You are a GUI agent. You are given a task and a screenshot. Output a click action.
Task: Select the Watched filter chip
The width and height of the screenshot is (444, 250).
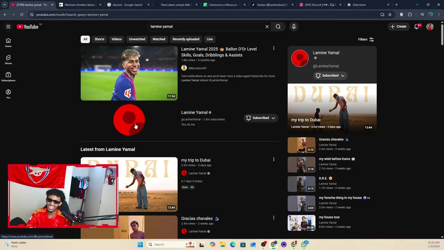pyautogui.click(x=159, y=39)
